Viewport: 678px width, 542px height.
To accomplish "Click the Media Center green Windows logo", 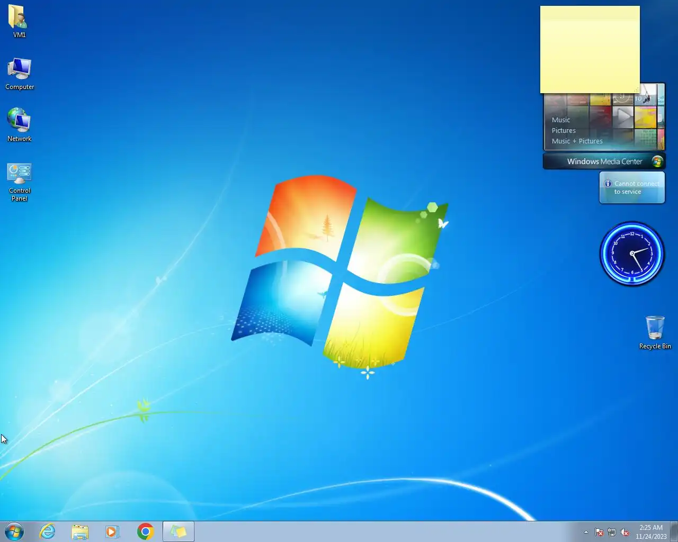I will [657, 161].
